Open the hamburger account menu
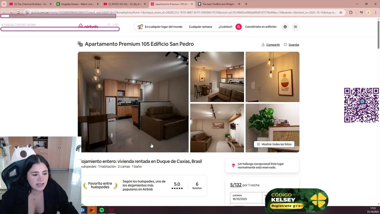The width and height of the screenshot is (380, 214). (x=295, y=27)
